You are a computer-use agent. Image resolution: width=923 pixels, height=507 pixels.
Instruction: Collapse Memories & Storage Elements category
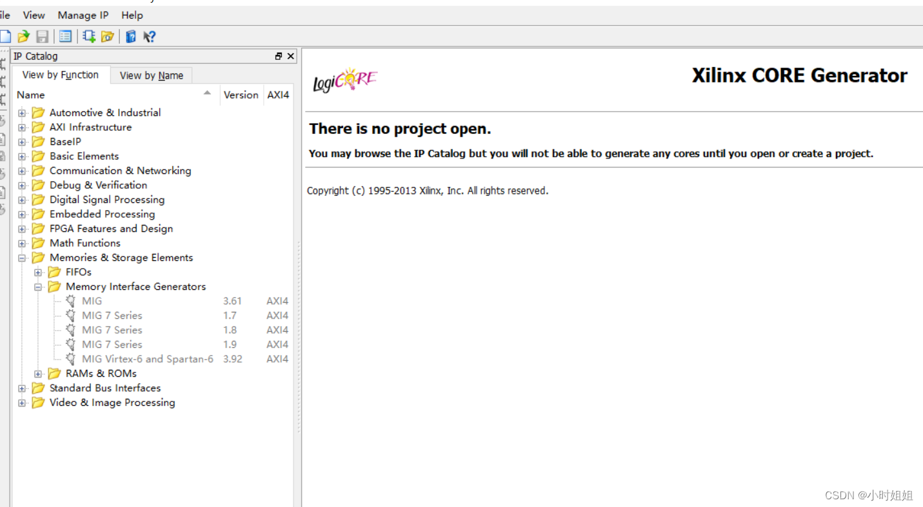(x=22, y=258)
